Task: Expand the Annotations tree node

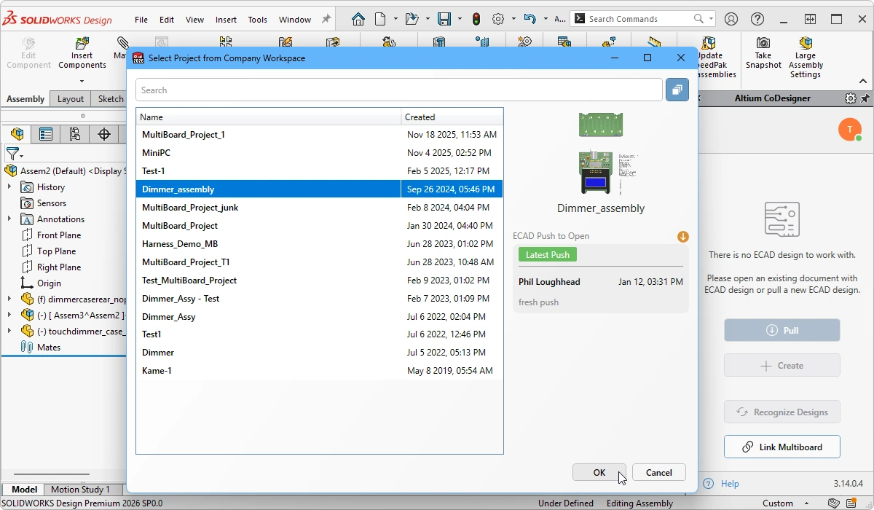Action: [x=9, y=219]
